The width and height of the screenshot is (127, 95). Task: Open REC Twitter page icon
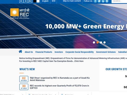99,1
